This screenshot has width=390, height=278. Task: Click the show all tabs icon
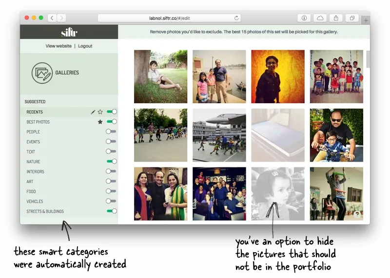351,18
